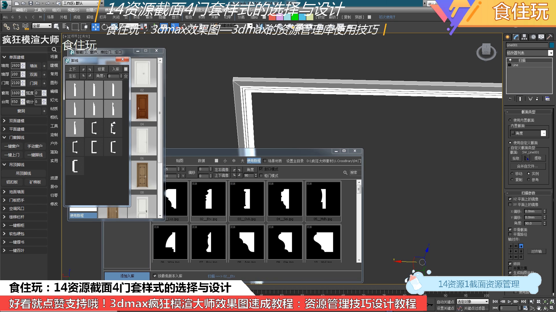Image resolution: width=556 pixels, height=312 pixels.
Task: Activate the Select and Rotate tool
Action: (x=104, y=27)
